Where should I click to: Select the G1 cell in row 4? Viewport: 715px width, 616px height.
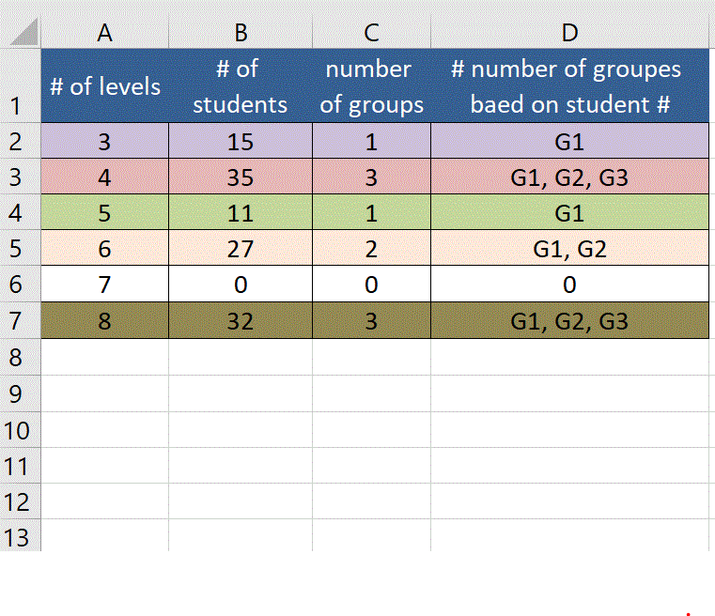coord(570,212)
